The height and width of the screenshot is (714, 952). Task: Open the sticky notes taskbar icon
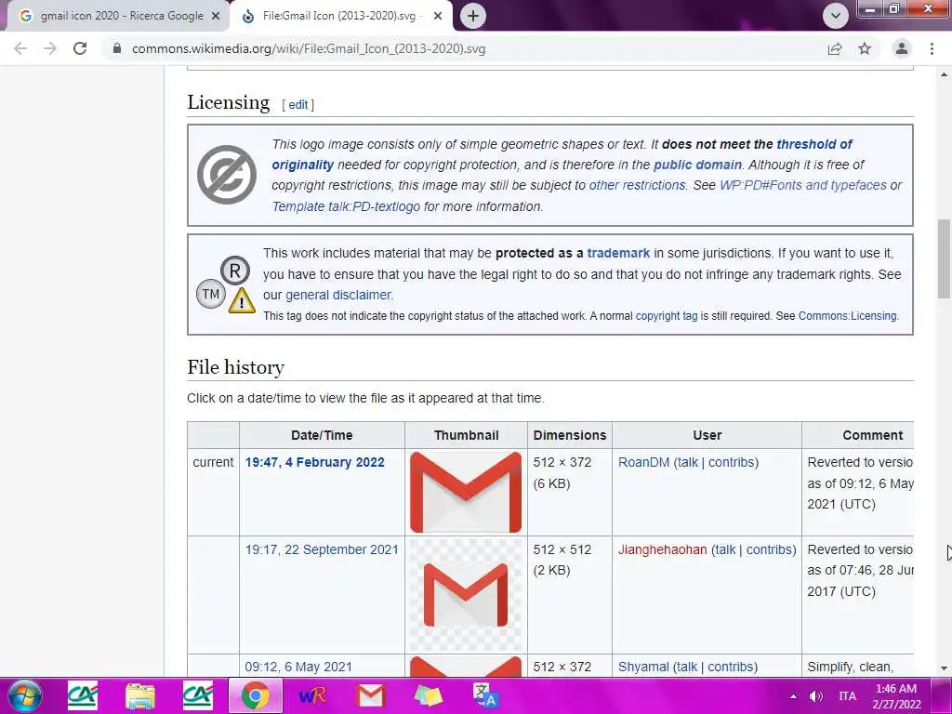(x=428, y=695)
